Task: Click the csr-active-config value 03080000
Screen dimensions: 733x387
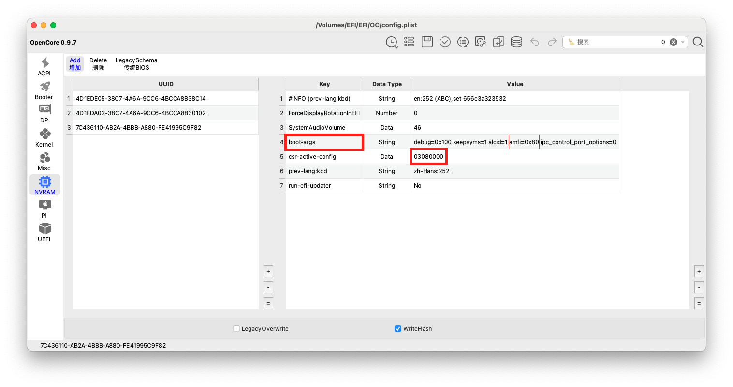Action: coord(515,157)
